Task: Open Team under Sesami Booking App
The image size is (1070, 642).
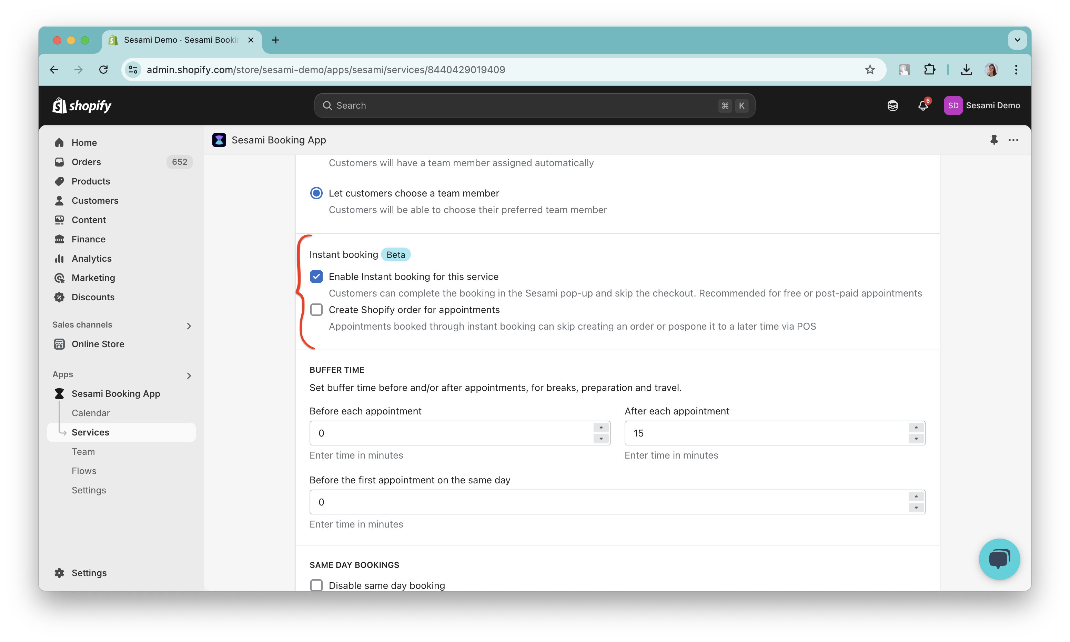Action: (x=83, y=452)
